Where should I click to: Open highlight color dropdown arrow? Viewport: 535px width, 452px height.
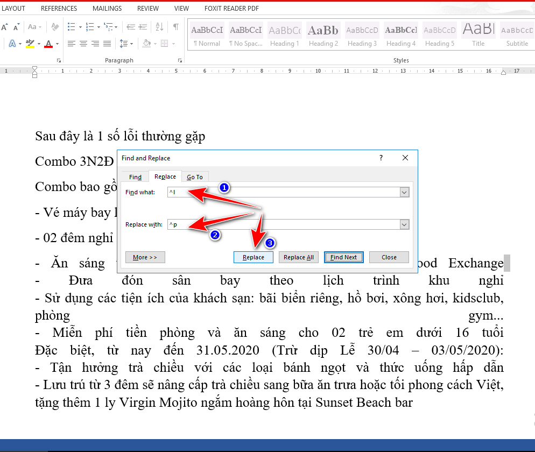pos(39,44)
